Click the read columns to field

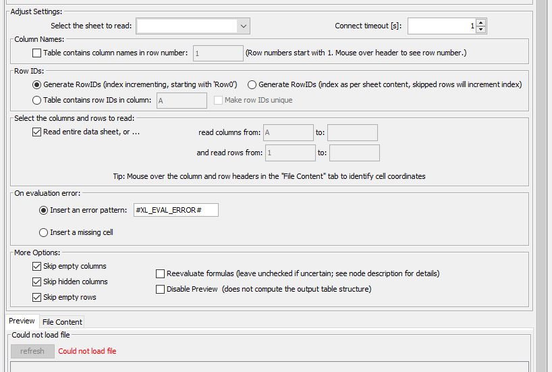pyautogui.click(x=352, y=132)
